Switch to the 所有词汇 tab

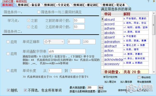[8, 5]
